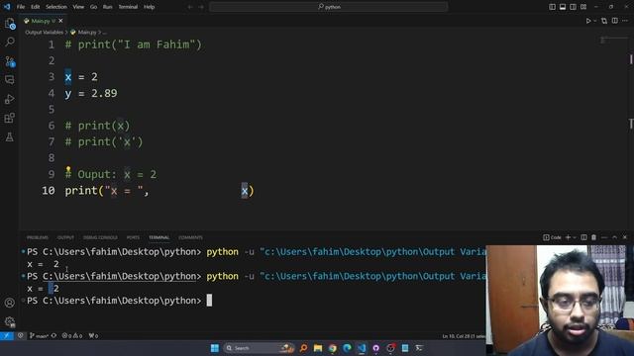This screenshot has height=356, width=634.
Task: Close the terminal panel
Action: coord(625,237)
